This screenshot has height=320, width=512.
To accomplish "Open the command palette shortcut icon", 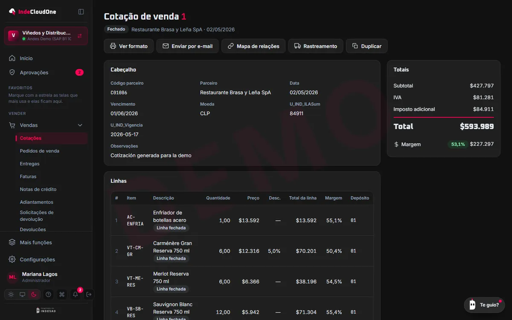I will pyautogui.click(x=62, y=294).
